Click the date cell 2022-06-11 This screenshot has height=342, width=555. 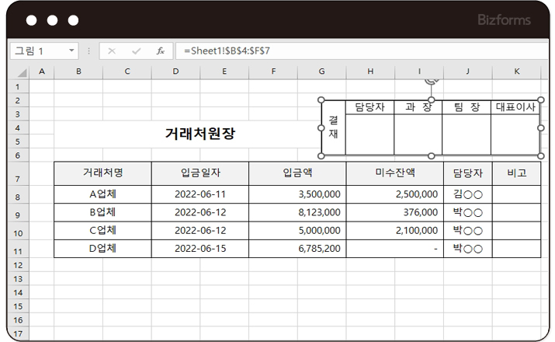click(x=200, y=194)
